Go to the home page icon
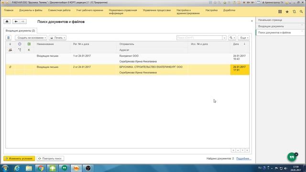 [7, 21]
